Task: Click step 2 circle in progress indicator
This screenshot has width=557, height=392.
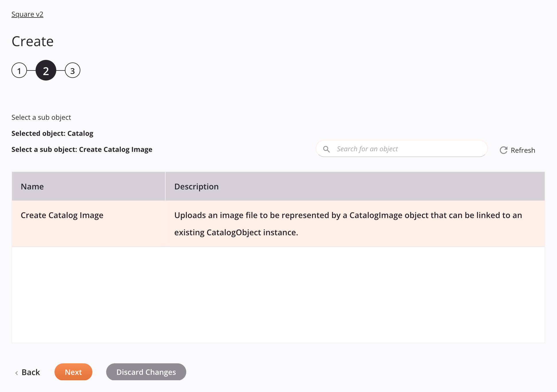Action: pyautogui.click(x=46, y=70)
